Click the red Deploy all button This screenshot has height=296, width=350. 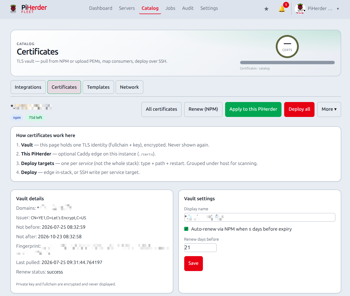[x=299, y=109]
